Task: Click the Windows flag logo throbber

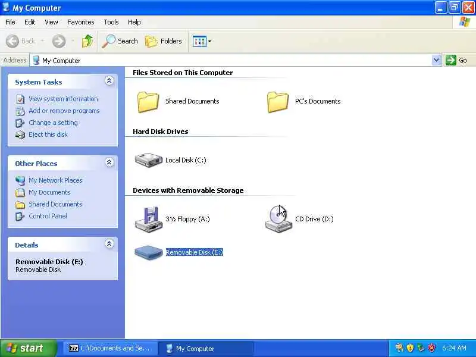Action: coord(464,22)
